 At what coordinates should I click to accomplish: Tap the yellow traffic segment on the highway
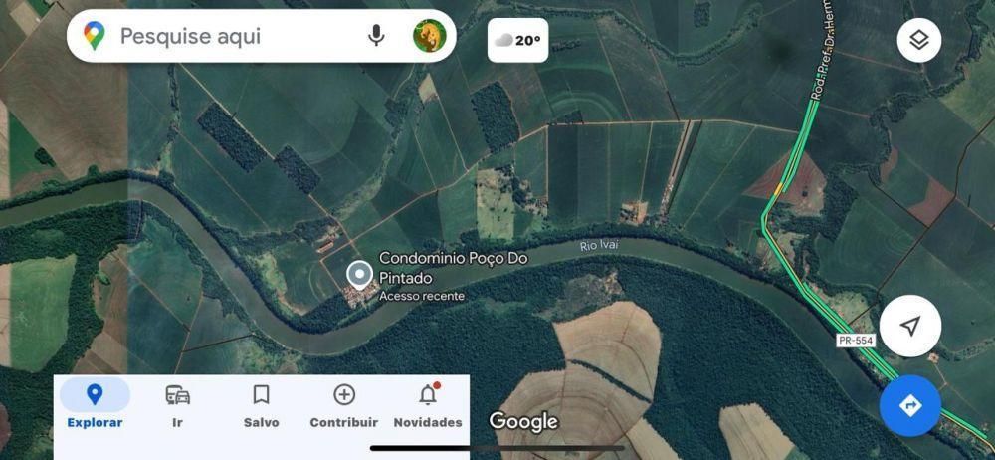[777, 189]
